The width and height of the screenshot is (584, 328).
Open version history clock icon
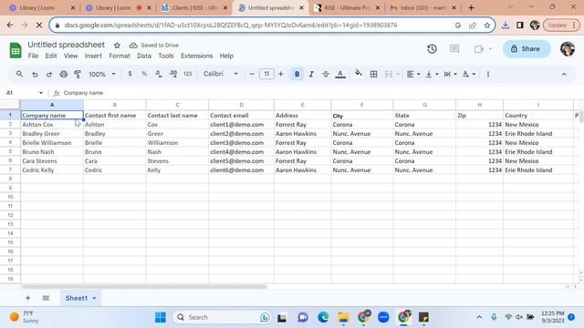[432, 48]
